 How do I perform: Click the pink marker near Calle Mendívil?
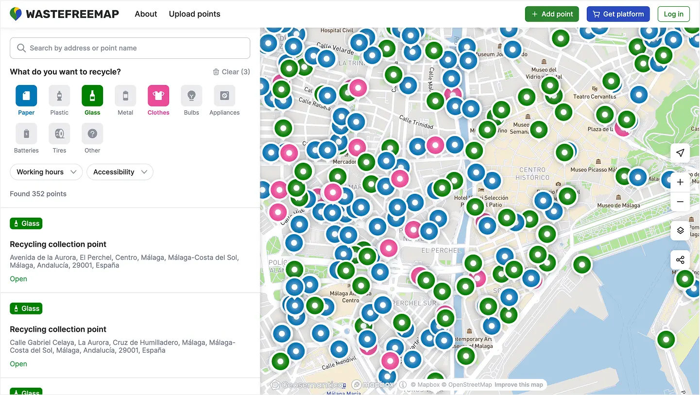click(390, 361)
